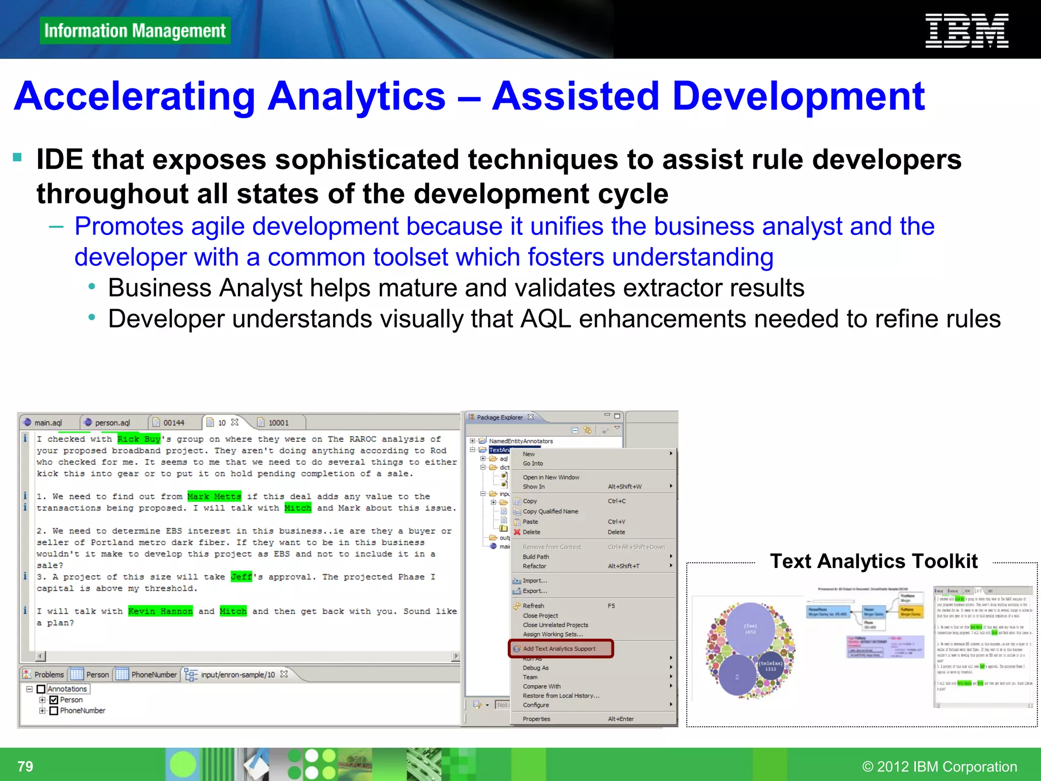
Task: Choose Copy Qualified Name from menu
Action: (x=550, y=512)
